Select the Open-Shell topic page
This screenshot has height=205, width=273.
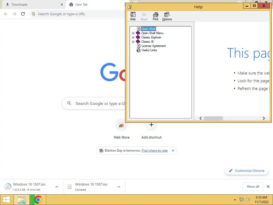(x=148, y=29)
